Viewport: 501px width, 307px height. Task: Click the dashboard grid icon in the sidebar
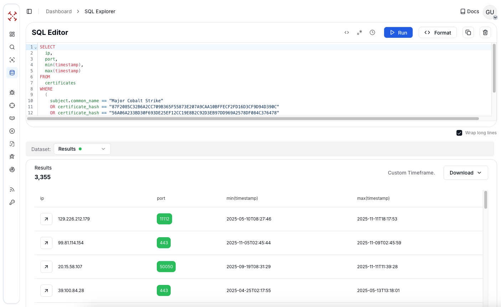pyautogui.click(x=12, y=34)
